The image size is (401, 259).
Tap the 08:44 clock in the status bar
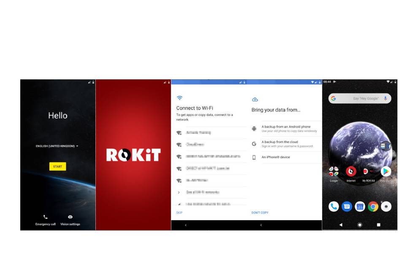tap(327, 82)
